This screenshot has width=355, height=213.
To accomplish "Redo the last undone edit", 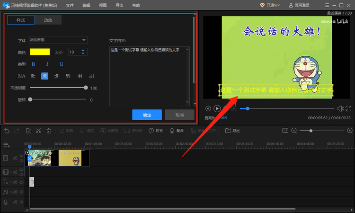I will [17, 131].
